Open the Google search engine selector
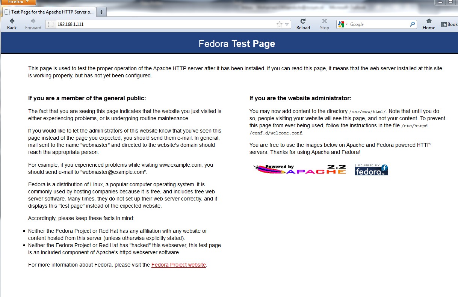This screenshot has height=297, width=458. click(343, 24)
